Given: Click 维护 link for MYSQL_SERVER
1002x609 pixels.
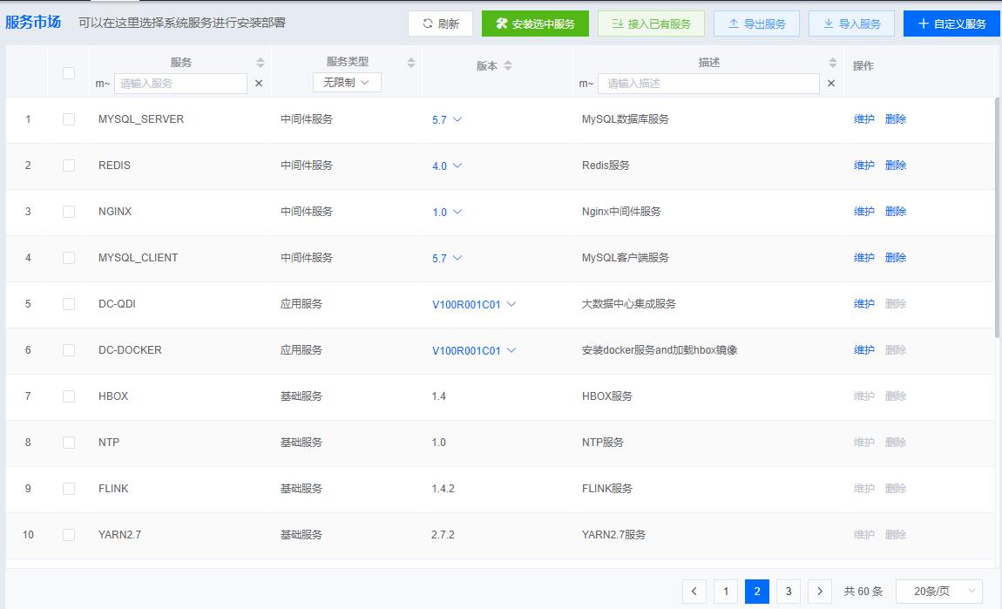Looking at the screenshot, I should [x=863, y=119].
